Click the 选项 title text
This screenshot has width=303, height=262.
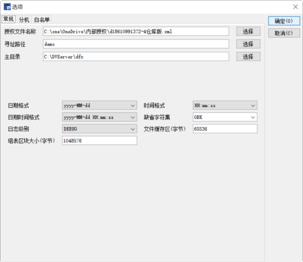tap(17, 7)
